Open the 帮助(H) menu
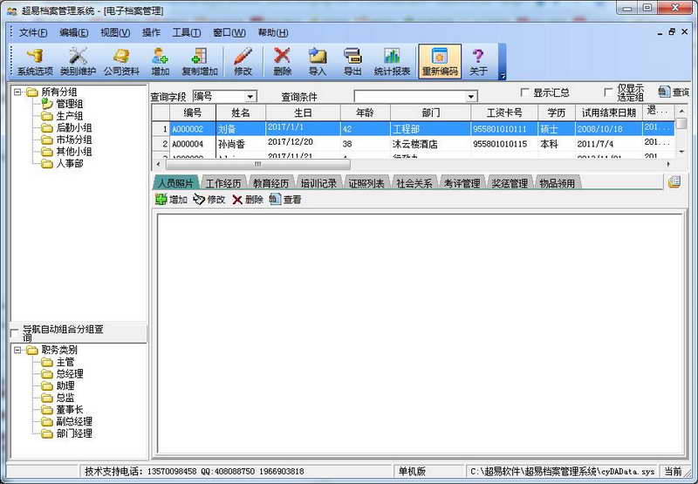 [273, 32]
